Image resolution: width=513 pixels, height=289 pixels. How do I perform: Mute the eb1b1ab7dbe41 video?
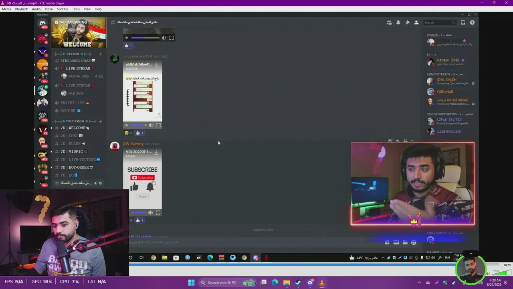pos(151,125)
